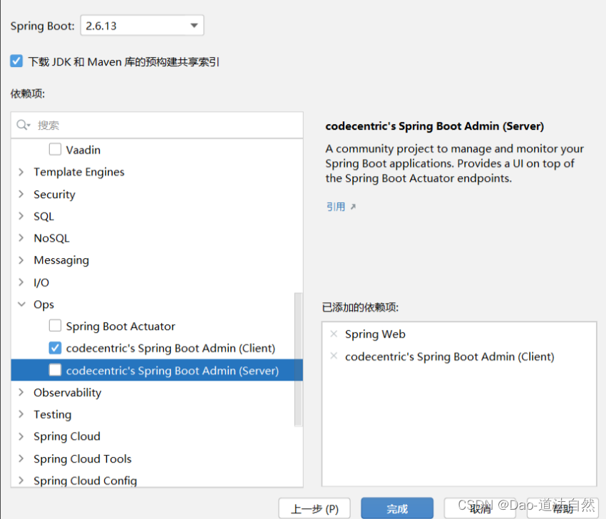606x519 pixels.
Task: Select the Testing tree label
Action: (x=53, y=414)
